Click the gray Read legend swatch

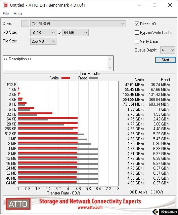(93, 78)
